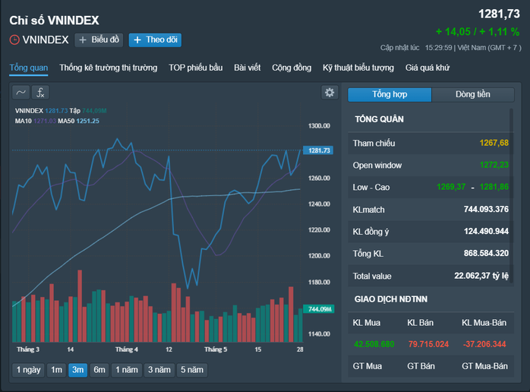Select the Tổng hợp panel tab
This screenshot has width=530, height=392.
pyautogui.click(x=390, y=94)
